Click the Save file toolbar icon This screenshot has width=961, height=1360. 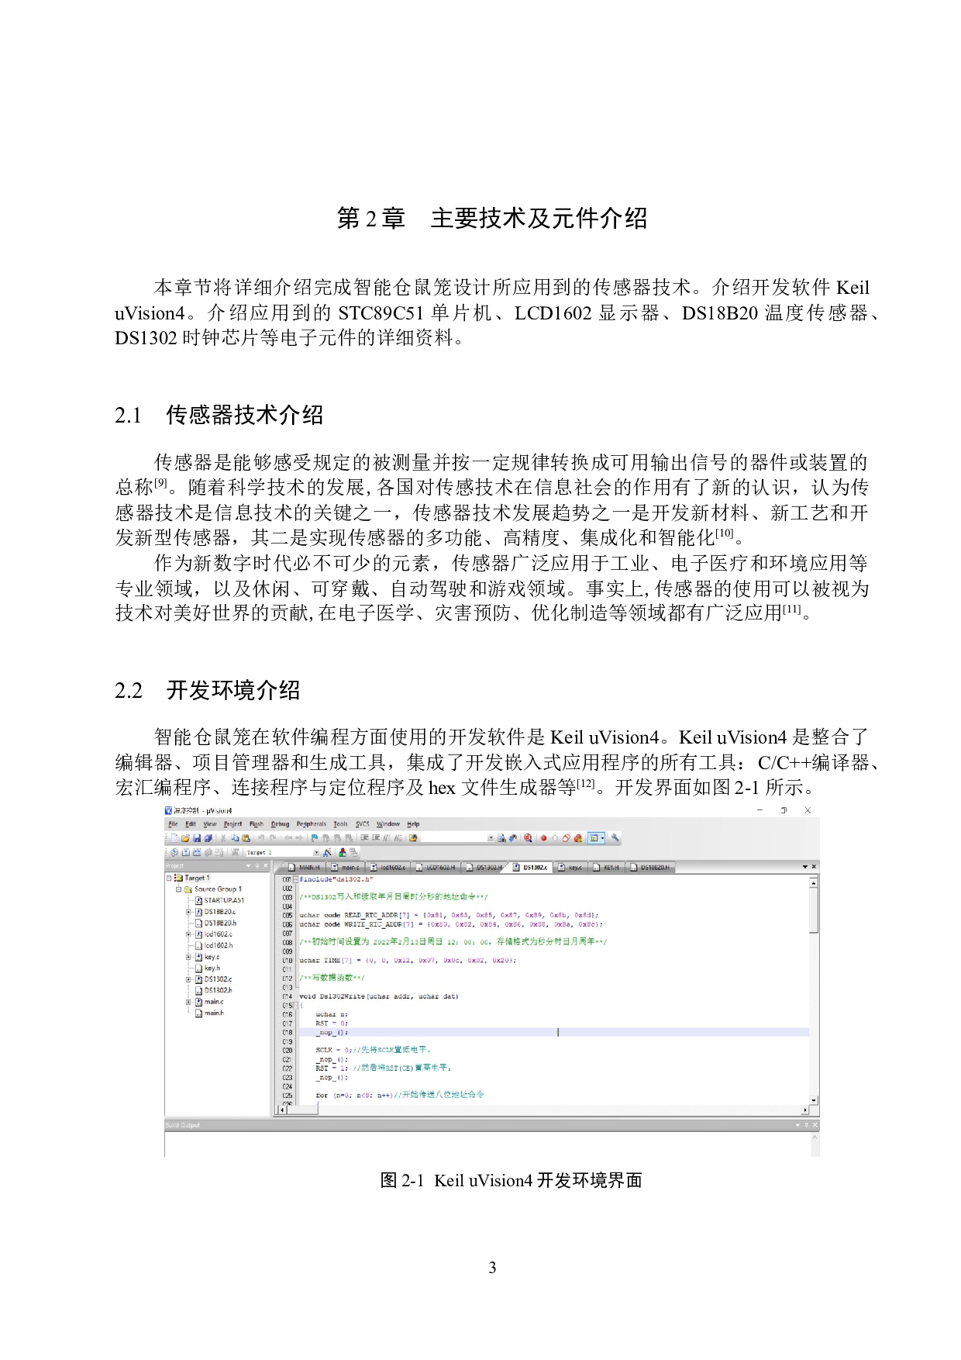(197, 838)
